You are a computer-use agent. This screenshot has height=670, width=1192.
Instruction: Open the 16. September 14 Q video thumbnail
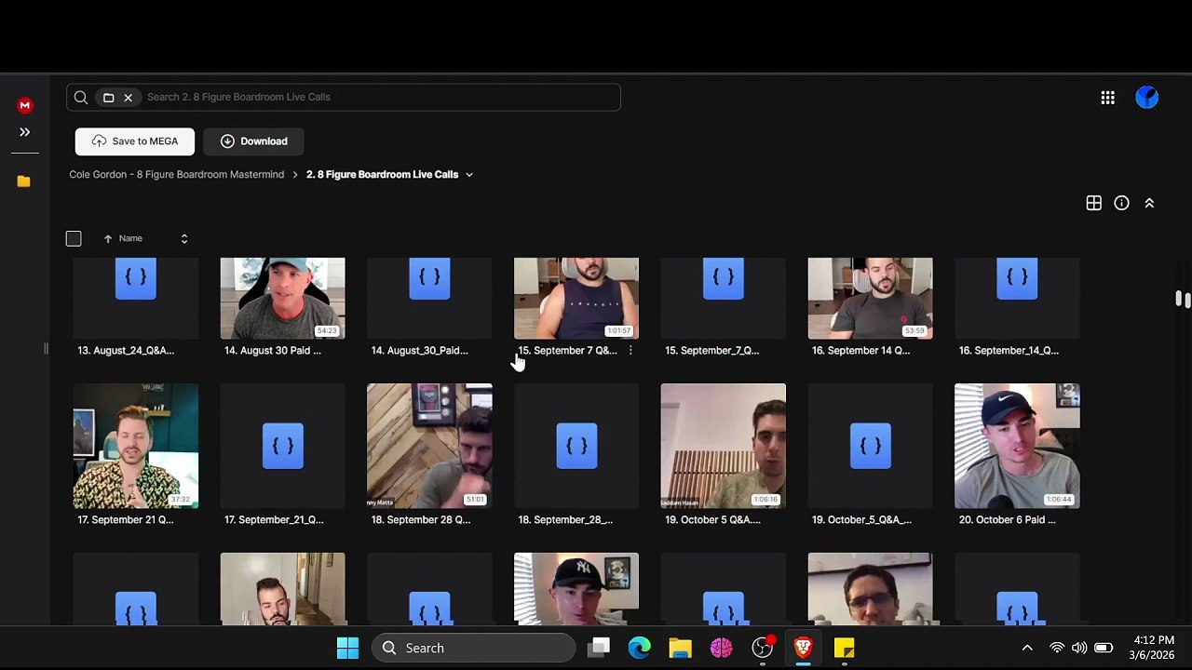coord(870,298)
